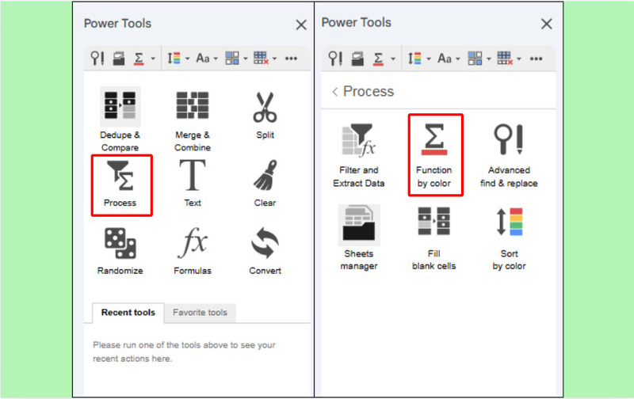Open the Dedupe & Compare tool

pyautogui.click(x=120, y=119)
